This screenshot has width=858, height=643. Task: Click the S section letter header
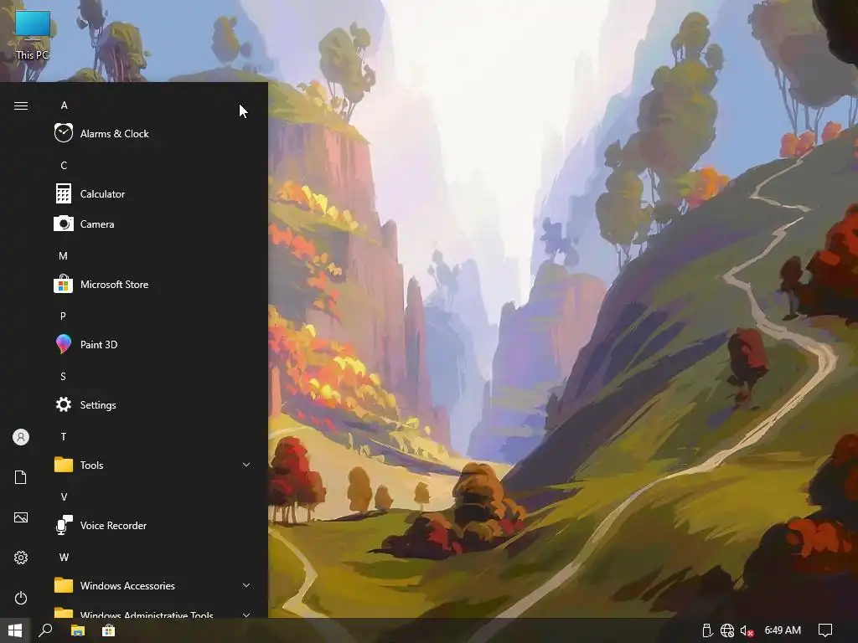click(x=63, y=376)
